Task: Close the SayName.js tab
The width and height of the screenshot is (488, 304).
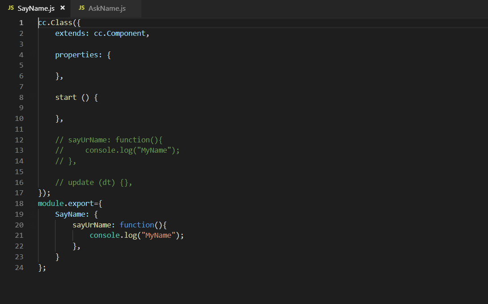Action: [x=63, y=8]
